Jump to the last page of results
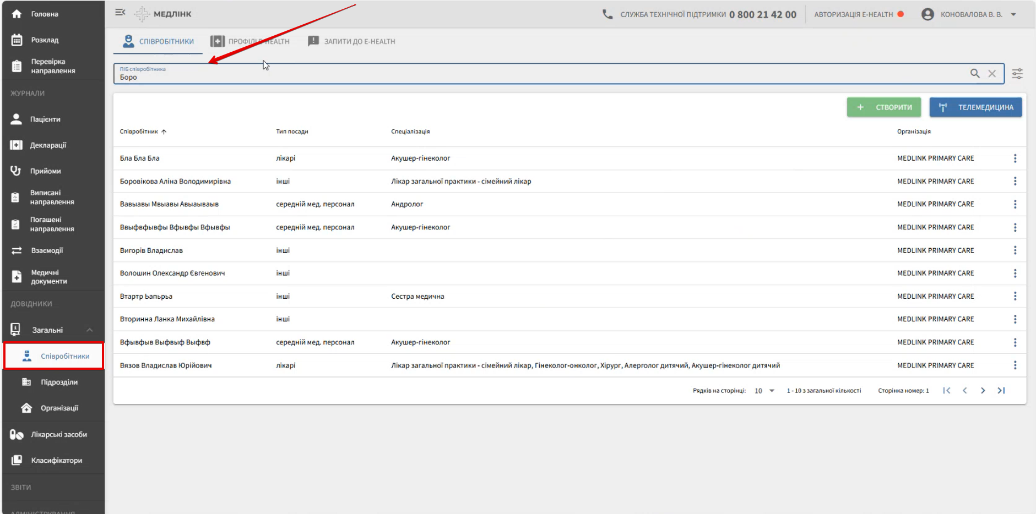Screen dimensions: 1036x514 click(x=1001, y=391)
